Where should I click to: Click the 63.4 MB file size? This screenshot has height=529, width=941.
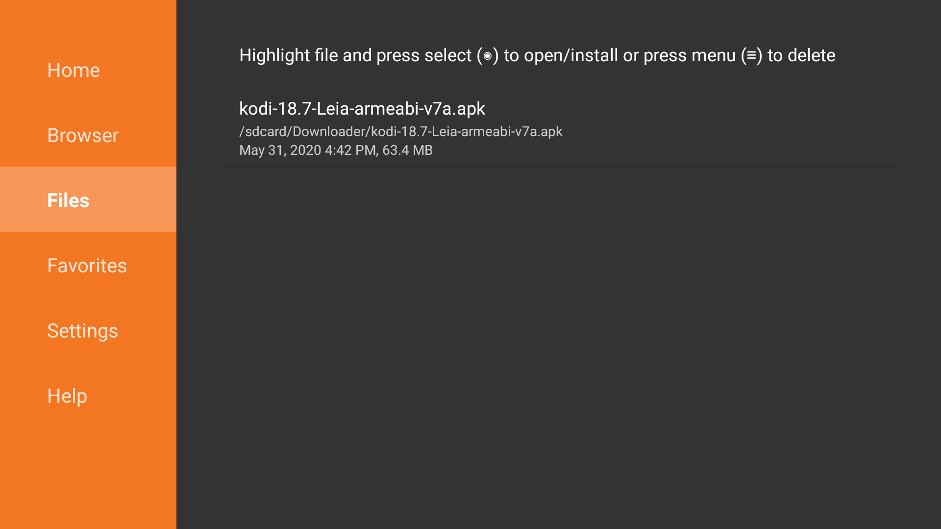point(407,150)
